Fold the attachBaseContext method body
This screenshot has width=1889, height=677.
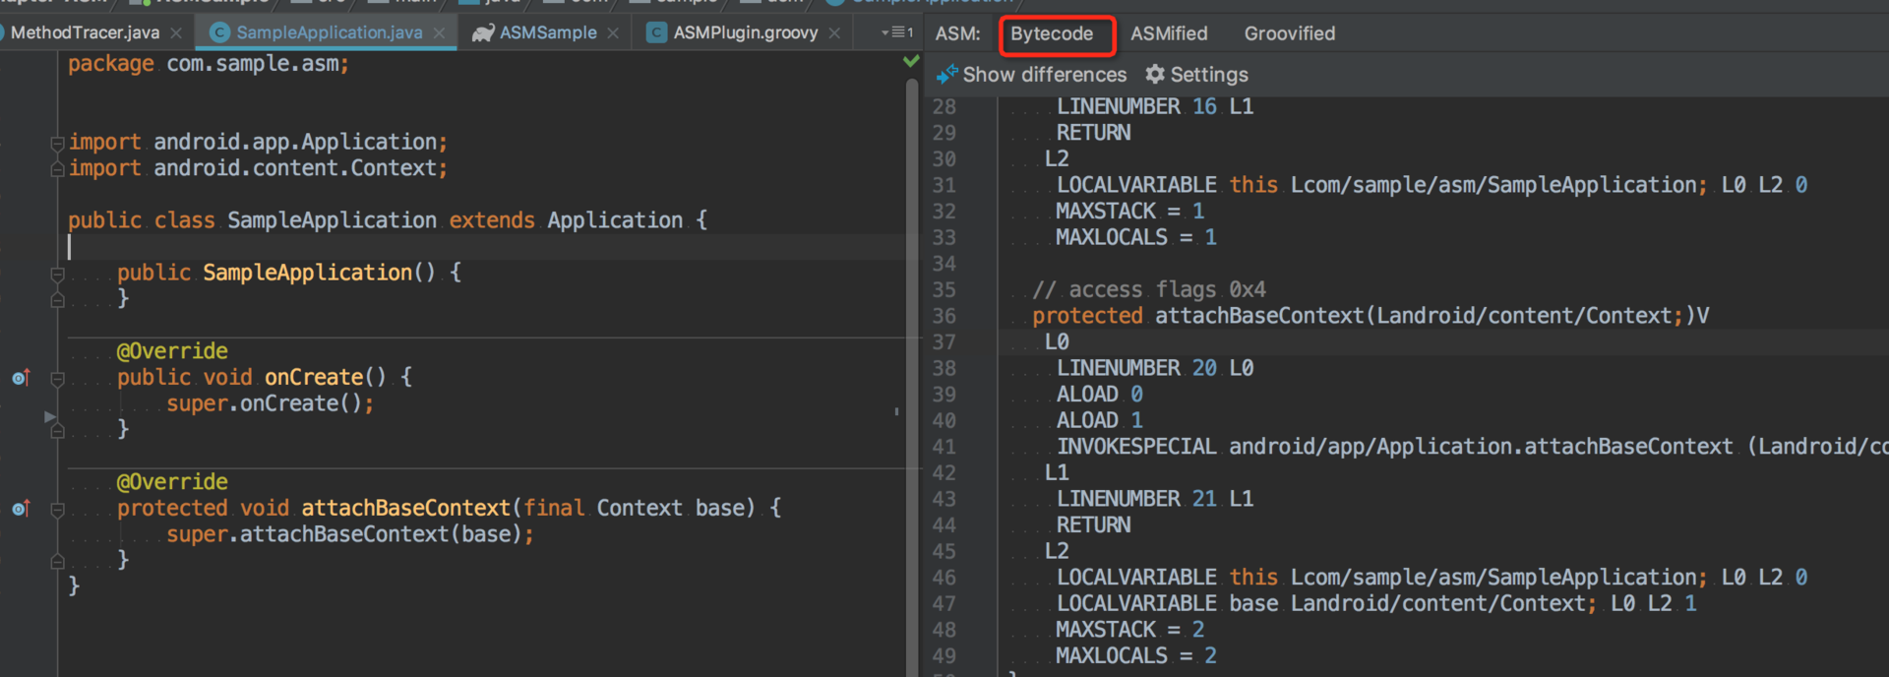pyautogui.click(x=57, y=510)
